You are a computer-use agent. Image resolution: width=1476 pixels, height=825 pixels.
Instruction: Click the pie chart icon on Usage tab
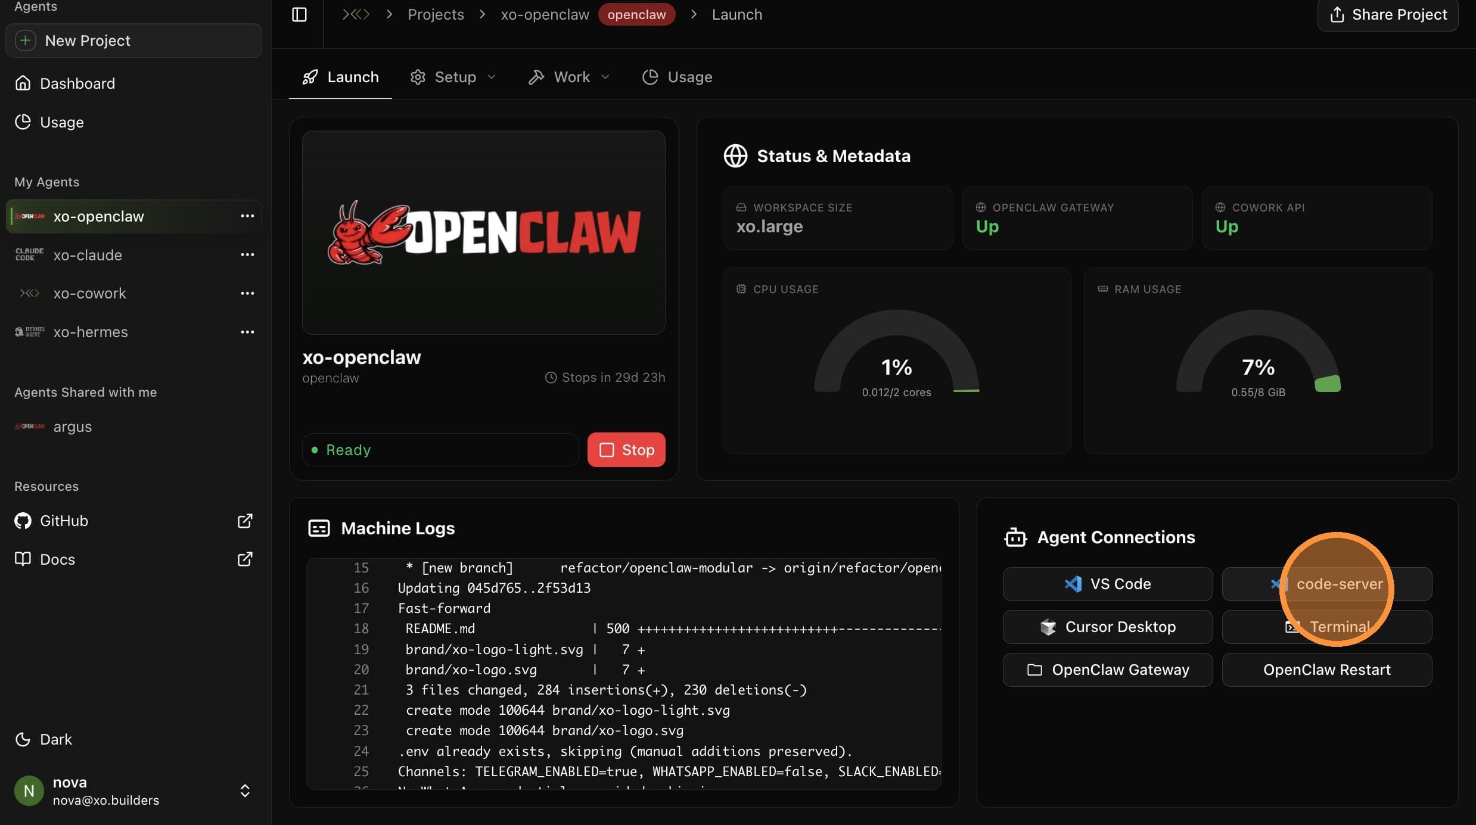650,77
